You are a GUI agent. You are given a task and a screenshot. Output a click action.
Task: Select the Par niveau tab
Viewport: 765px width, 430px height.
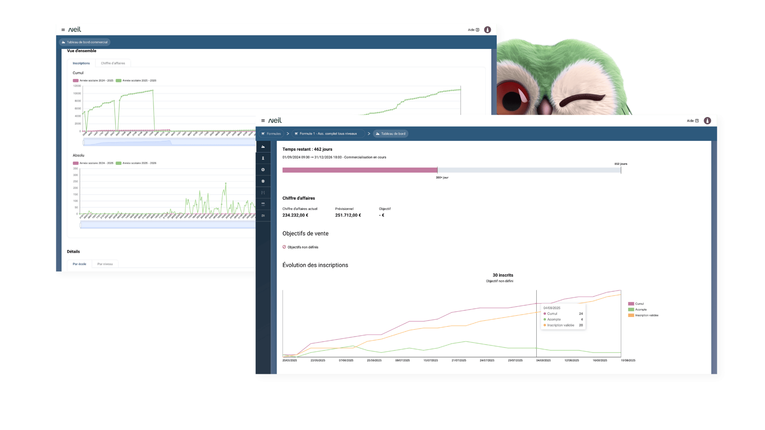tap(105, 264)
